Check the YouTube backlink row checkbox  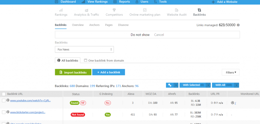[x=4, y=100]
